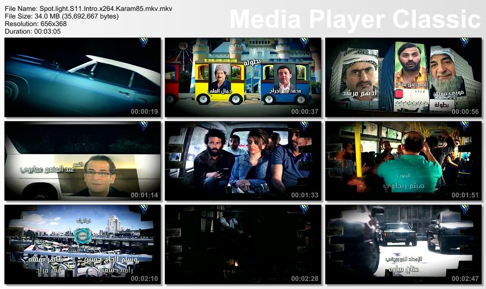
Task: Click the channel logo on the black cars frame
Action: [x=464, y=209]
